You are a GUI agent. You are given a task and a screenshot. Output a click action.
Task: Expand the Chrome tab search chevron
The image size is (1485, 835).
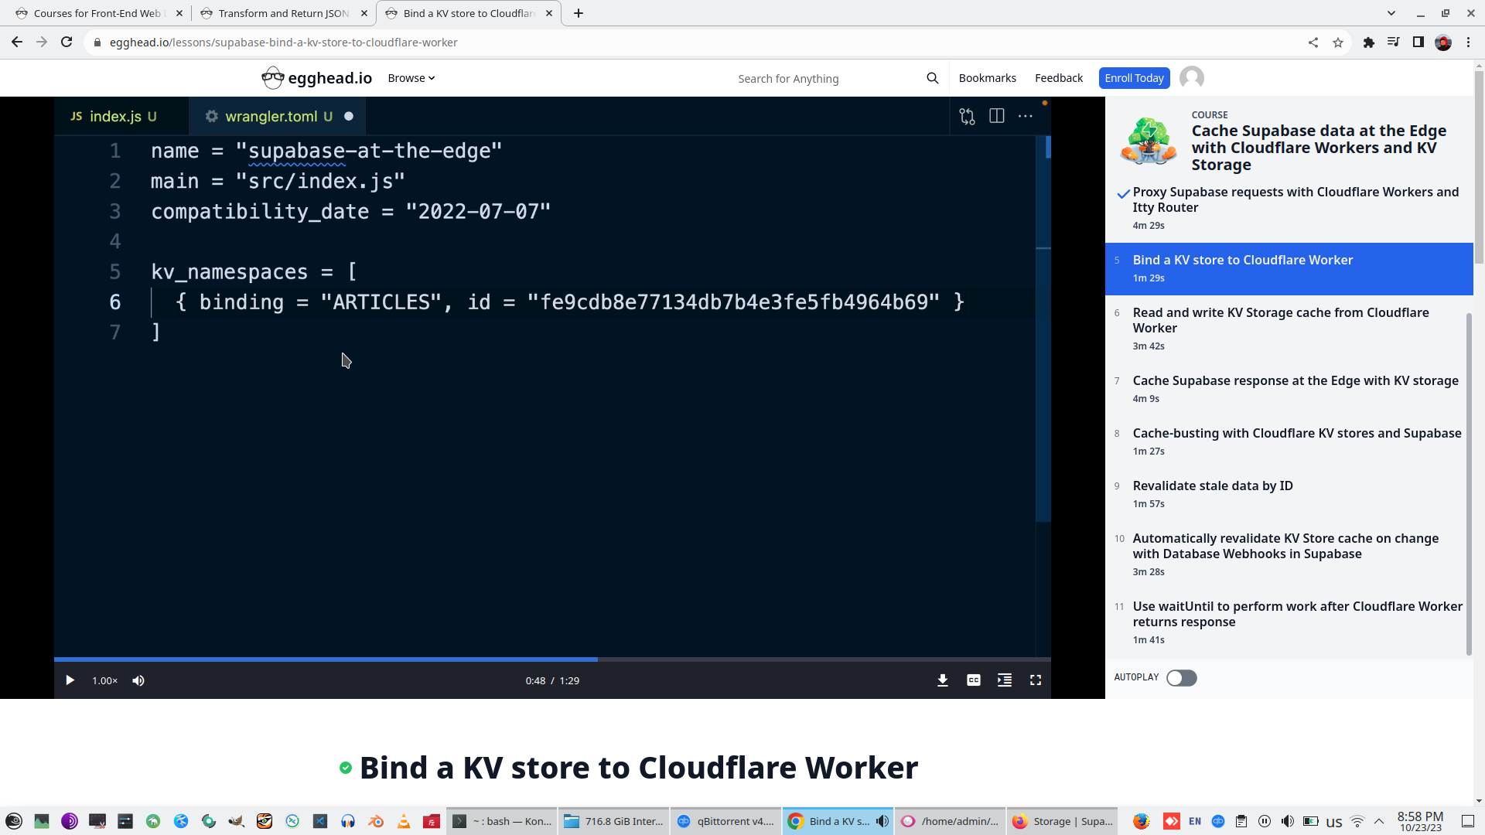tap(1391, 13)
